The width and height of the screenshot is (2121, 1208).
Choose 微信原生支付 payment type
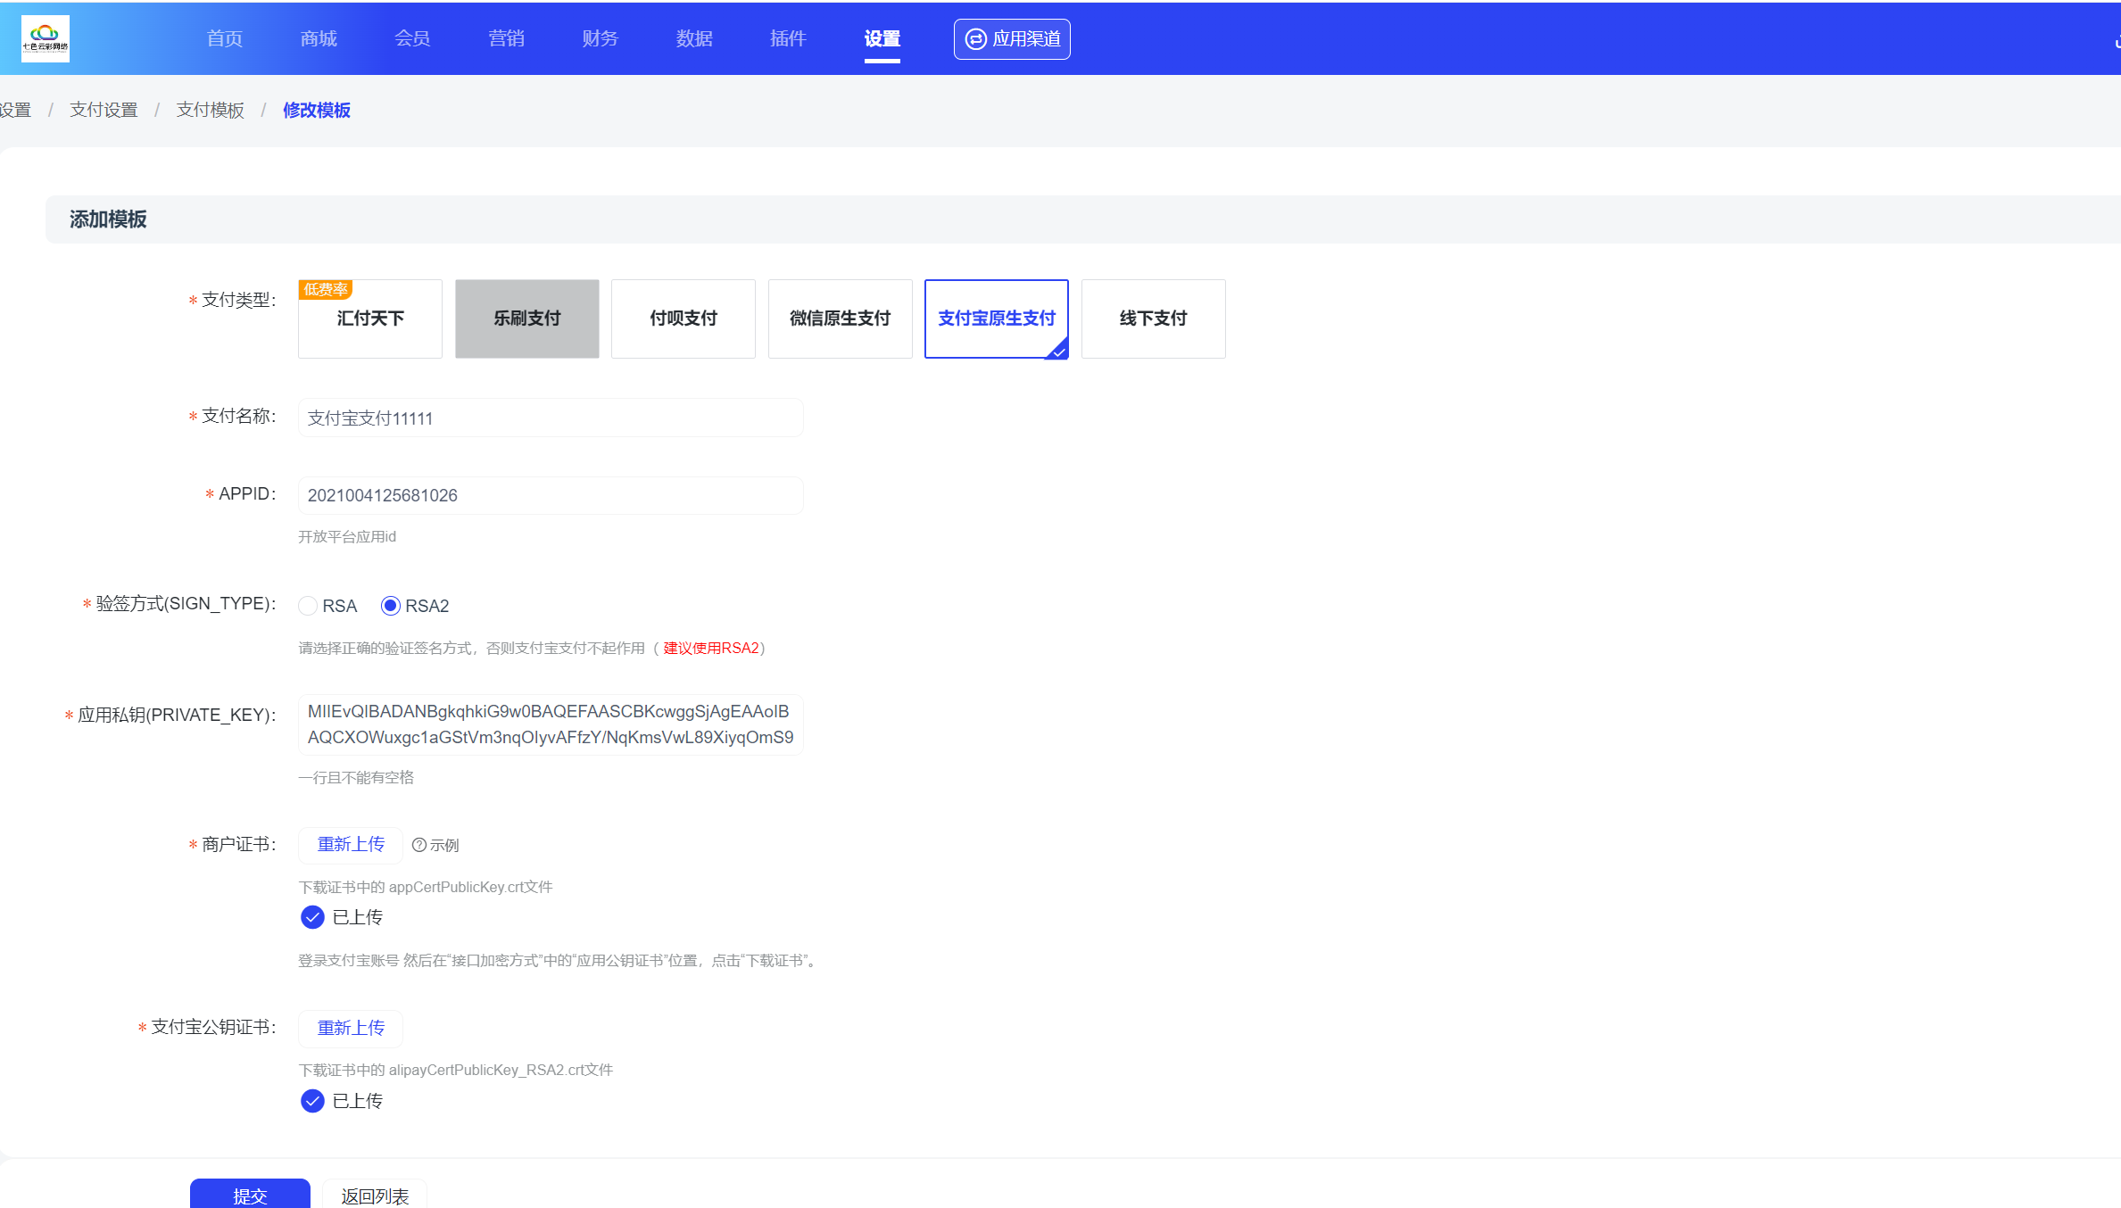[x=840, y=319]
